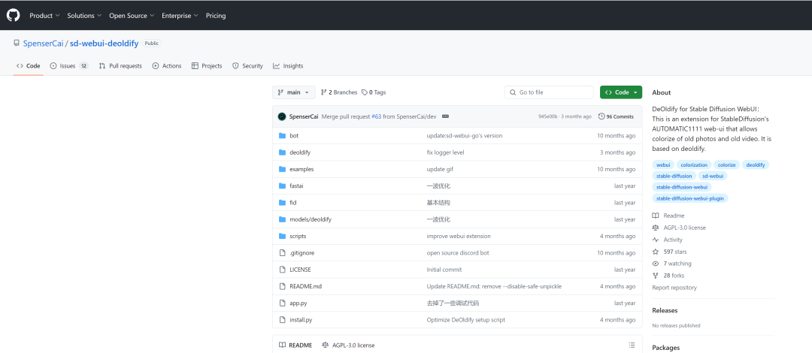
Task: View 28 forks link
Action: click(x=668, y=276)
